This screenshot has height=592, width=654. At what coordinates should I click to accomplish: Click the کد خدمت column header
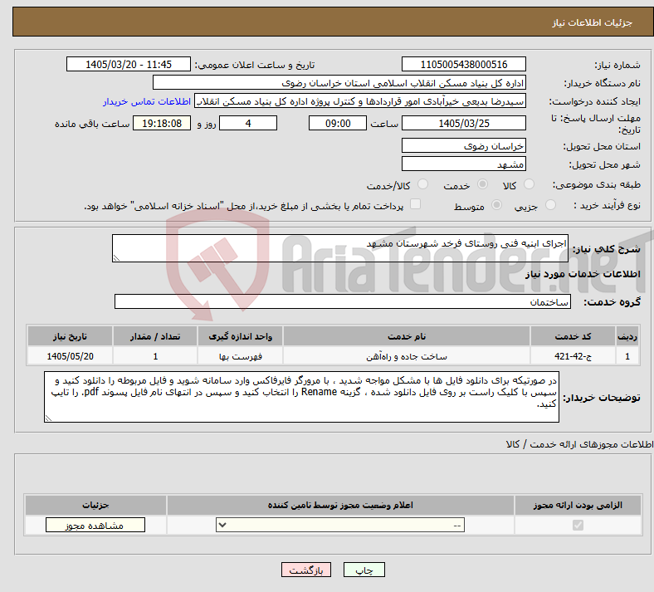573,336
